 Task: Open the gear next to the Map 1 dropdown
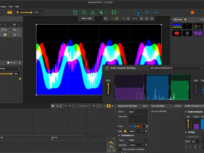[x=146, y=131]
